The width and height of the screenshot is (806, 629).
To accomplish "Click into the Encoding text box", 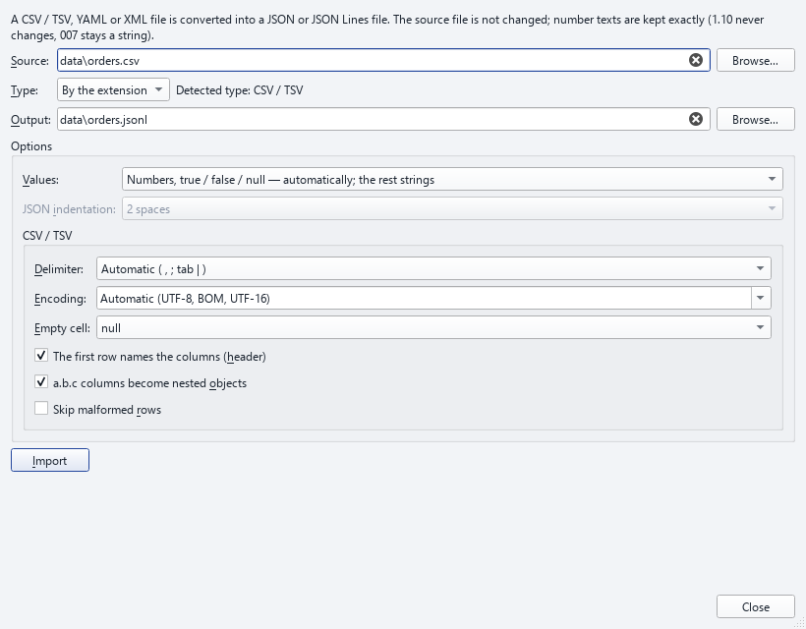I will 424,299.
